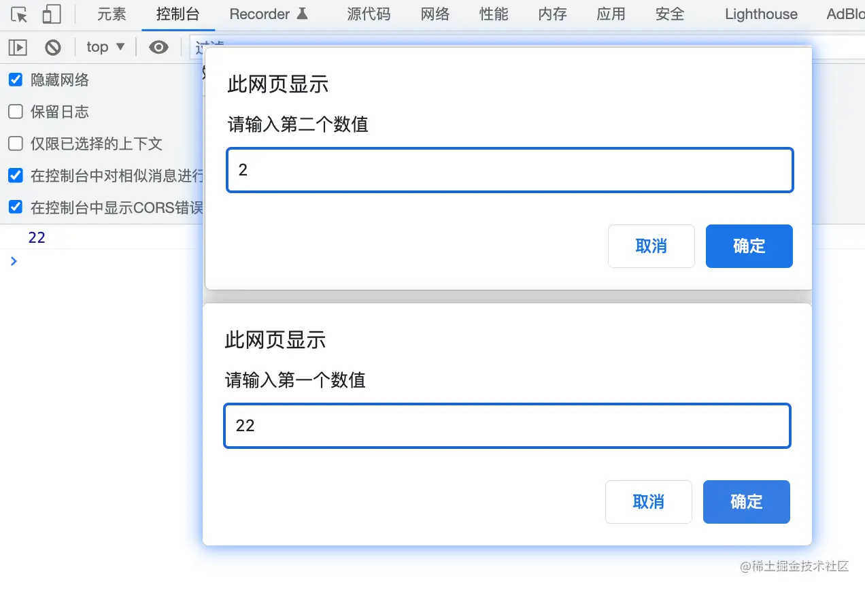Enable the 保留日志 option
Image resolution: width=865 pixels, height=589 pixels.
pos(15,112)
